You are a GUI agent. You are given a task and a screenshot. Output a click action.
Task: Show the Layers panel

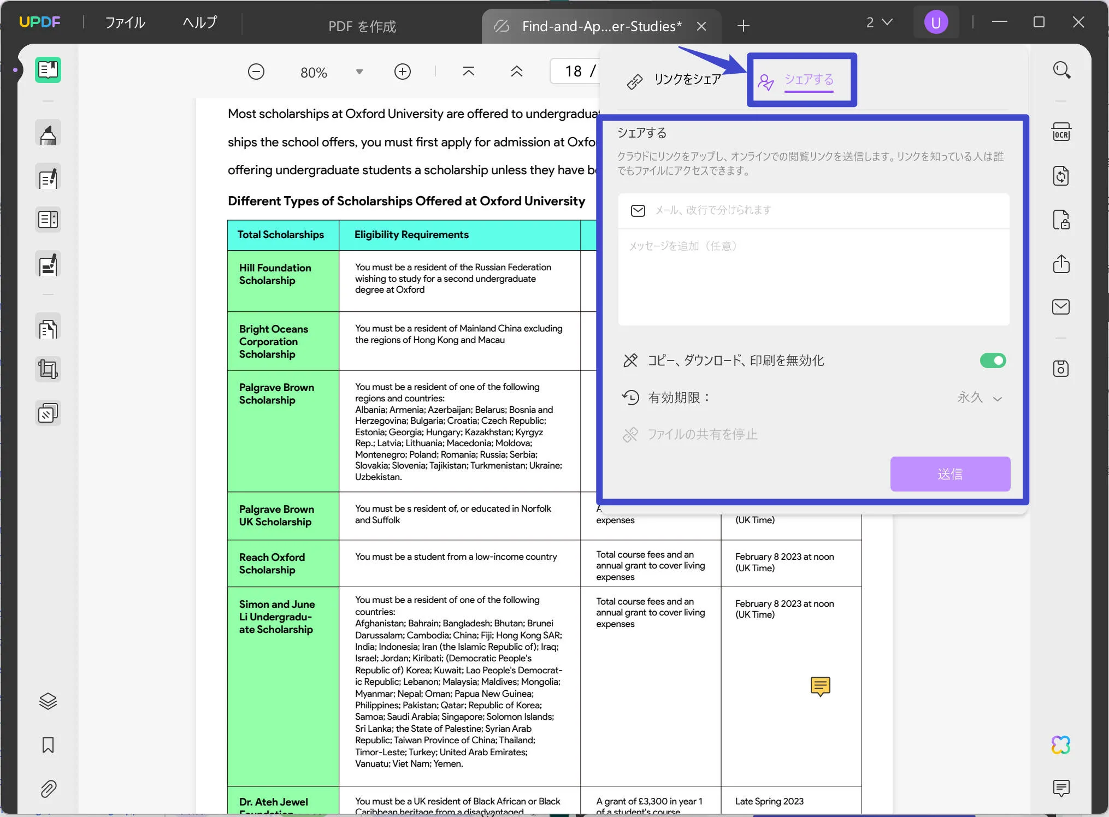click(x=48, y=701)
